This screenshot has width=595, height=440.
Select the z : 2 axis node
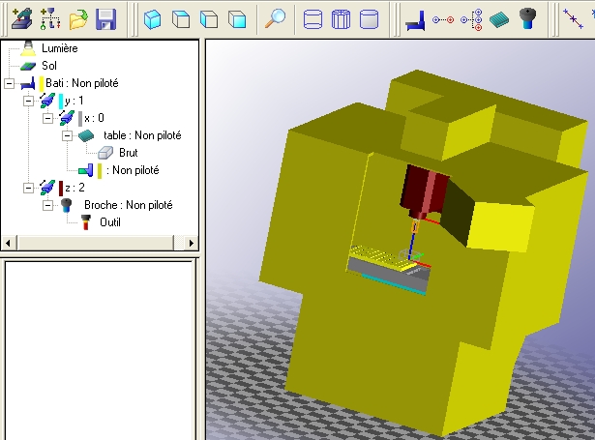click(74, 188)
